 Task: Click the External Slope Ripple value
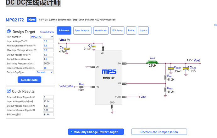[x=48, y=97]
